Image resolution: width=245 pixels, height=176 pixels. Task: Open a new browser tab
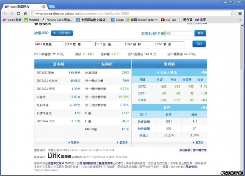(x=52, y=7)
